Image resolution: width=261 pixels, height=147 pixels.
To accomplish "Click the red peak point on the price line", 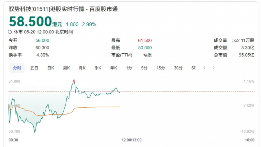I will [74, 80].
